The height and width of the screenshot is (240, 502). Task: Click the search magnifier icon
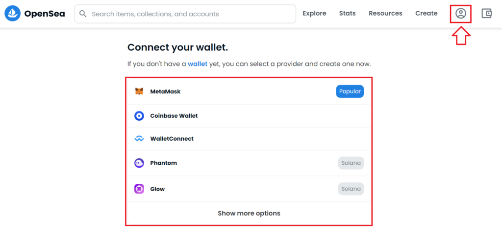(x=83, y=14)
